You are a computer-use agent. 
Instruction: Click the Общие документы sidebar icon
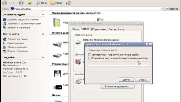(5, 47)
